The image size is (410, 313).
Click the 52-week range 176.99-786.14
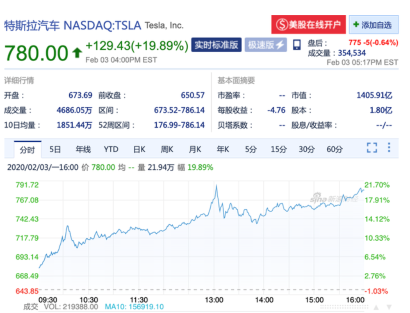(x=179, y=125)
